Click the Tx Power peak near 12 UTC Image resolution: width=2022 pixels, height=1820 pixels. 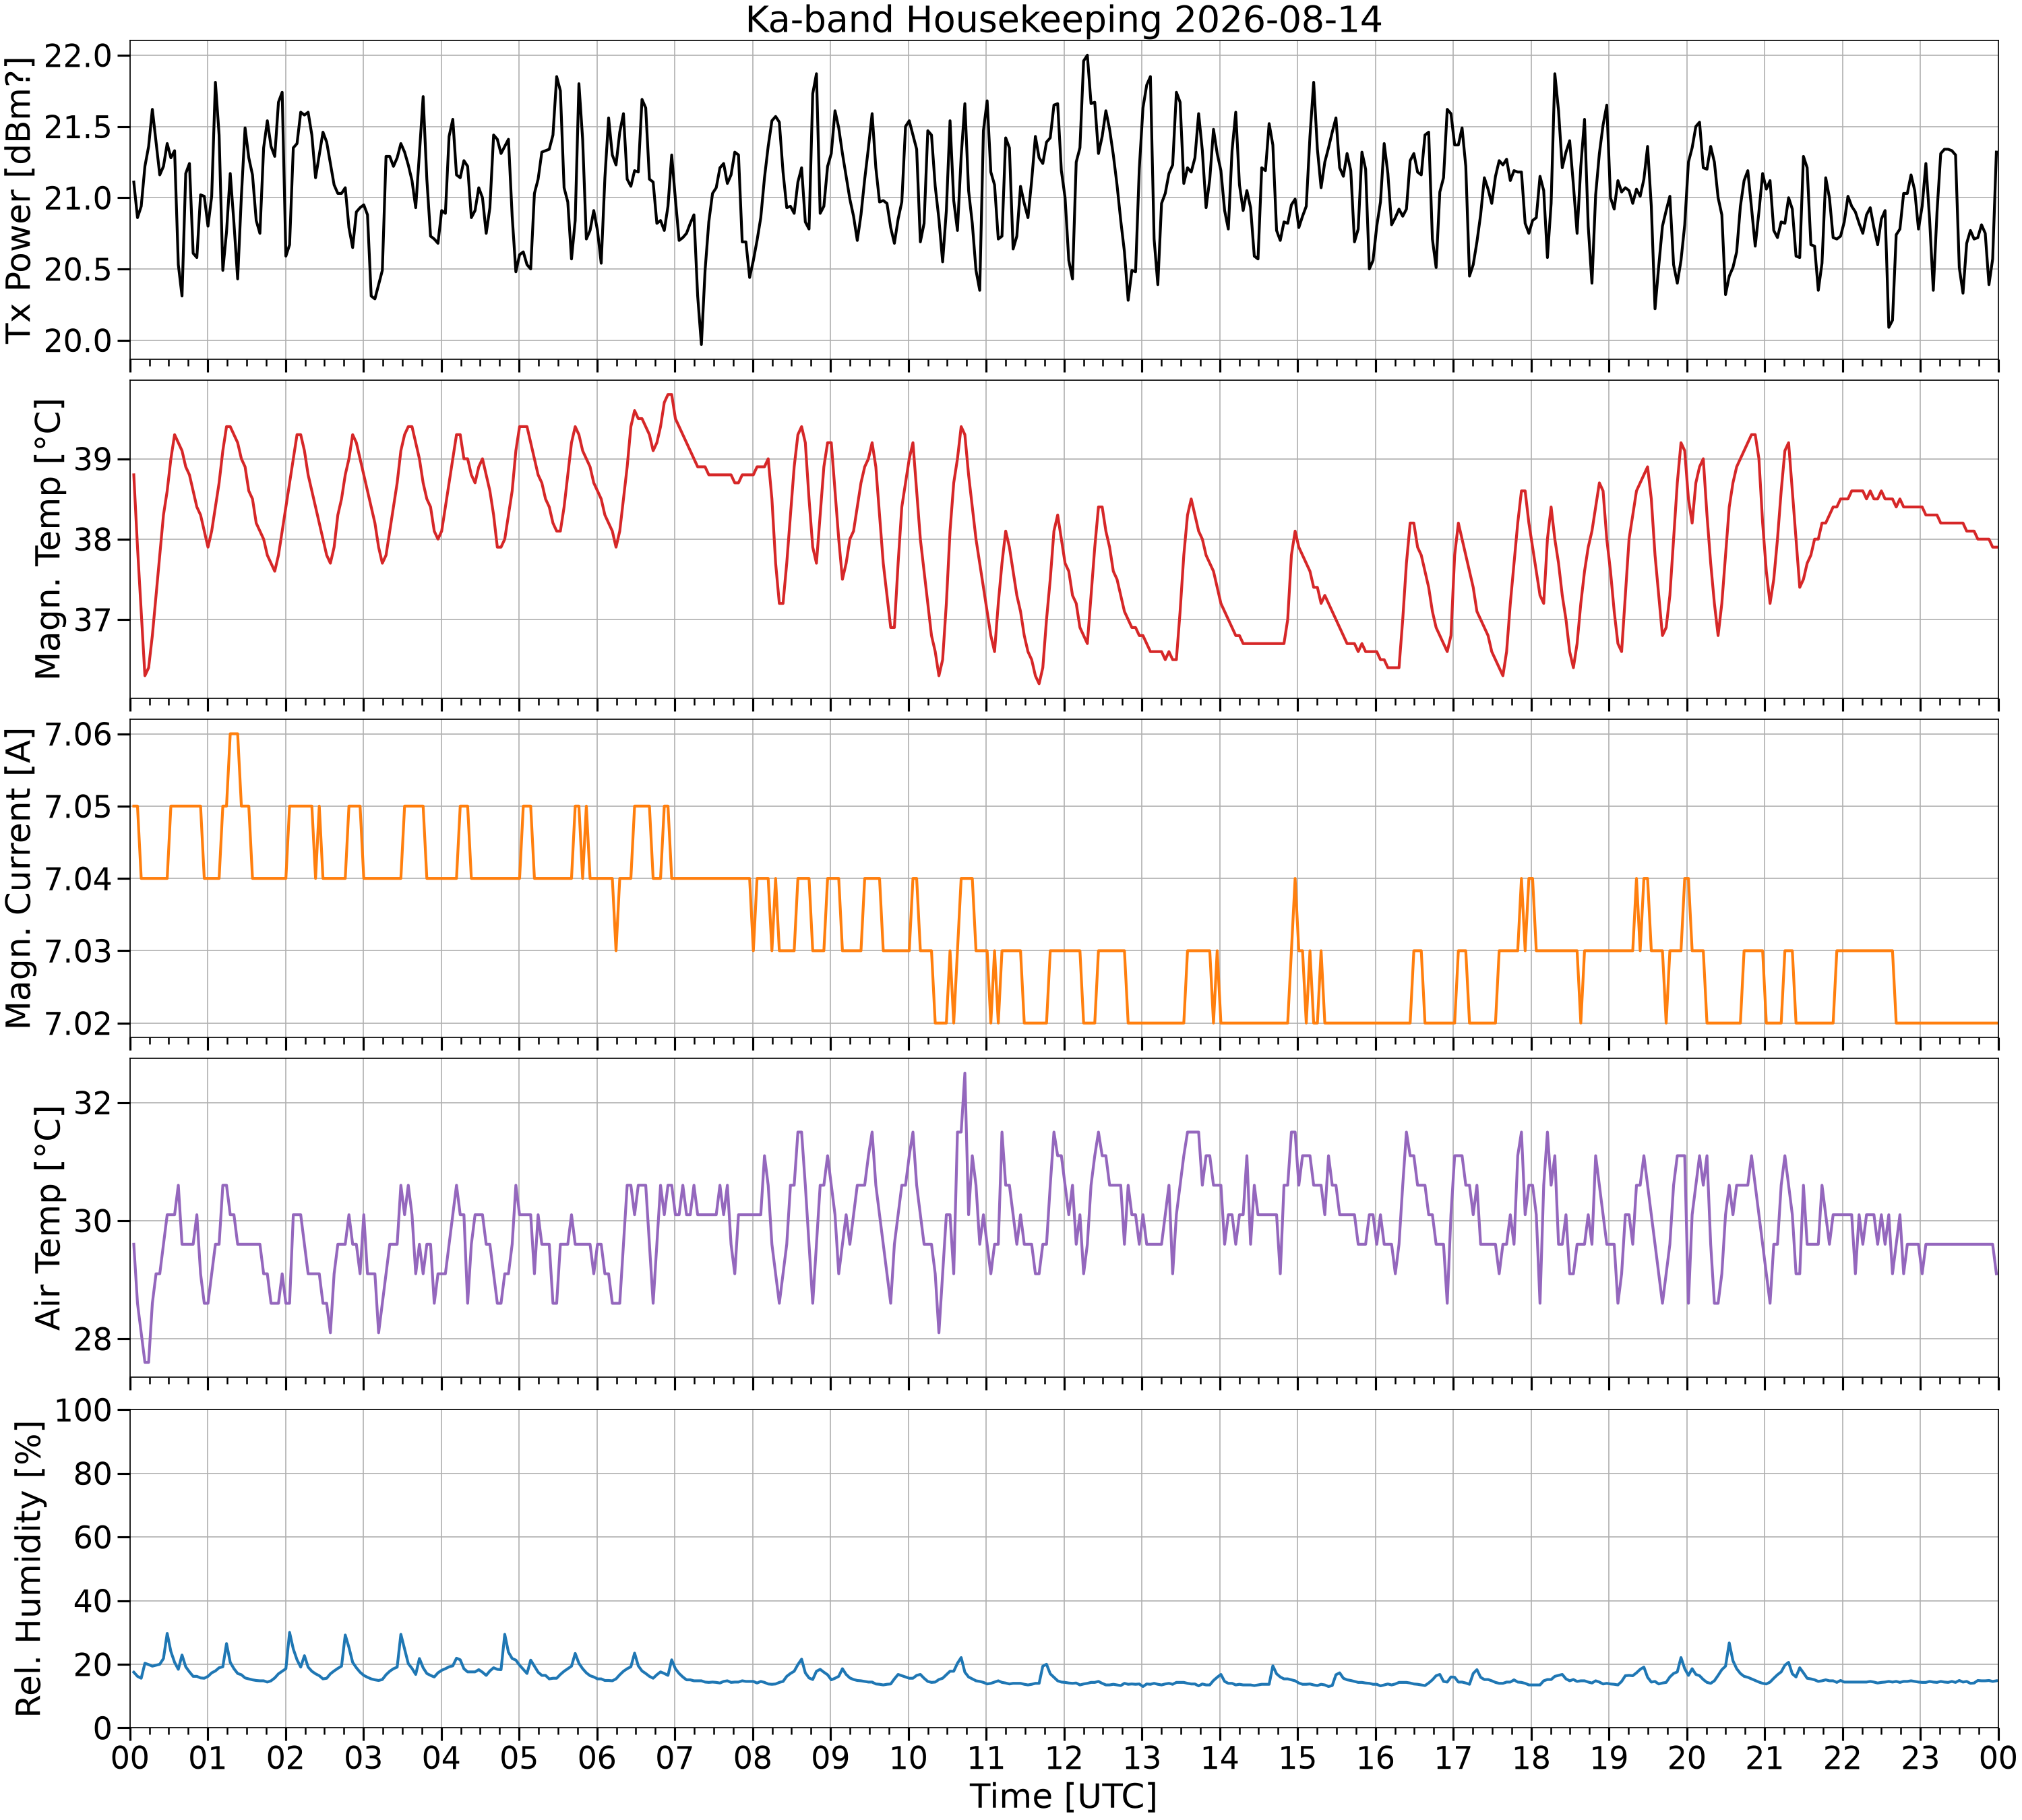tap(1086, 57)
